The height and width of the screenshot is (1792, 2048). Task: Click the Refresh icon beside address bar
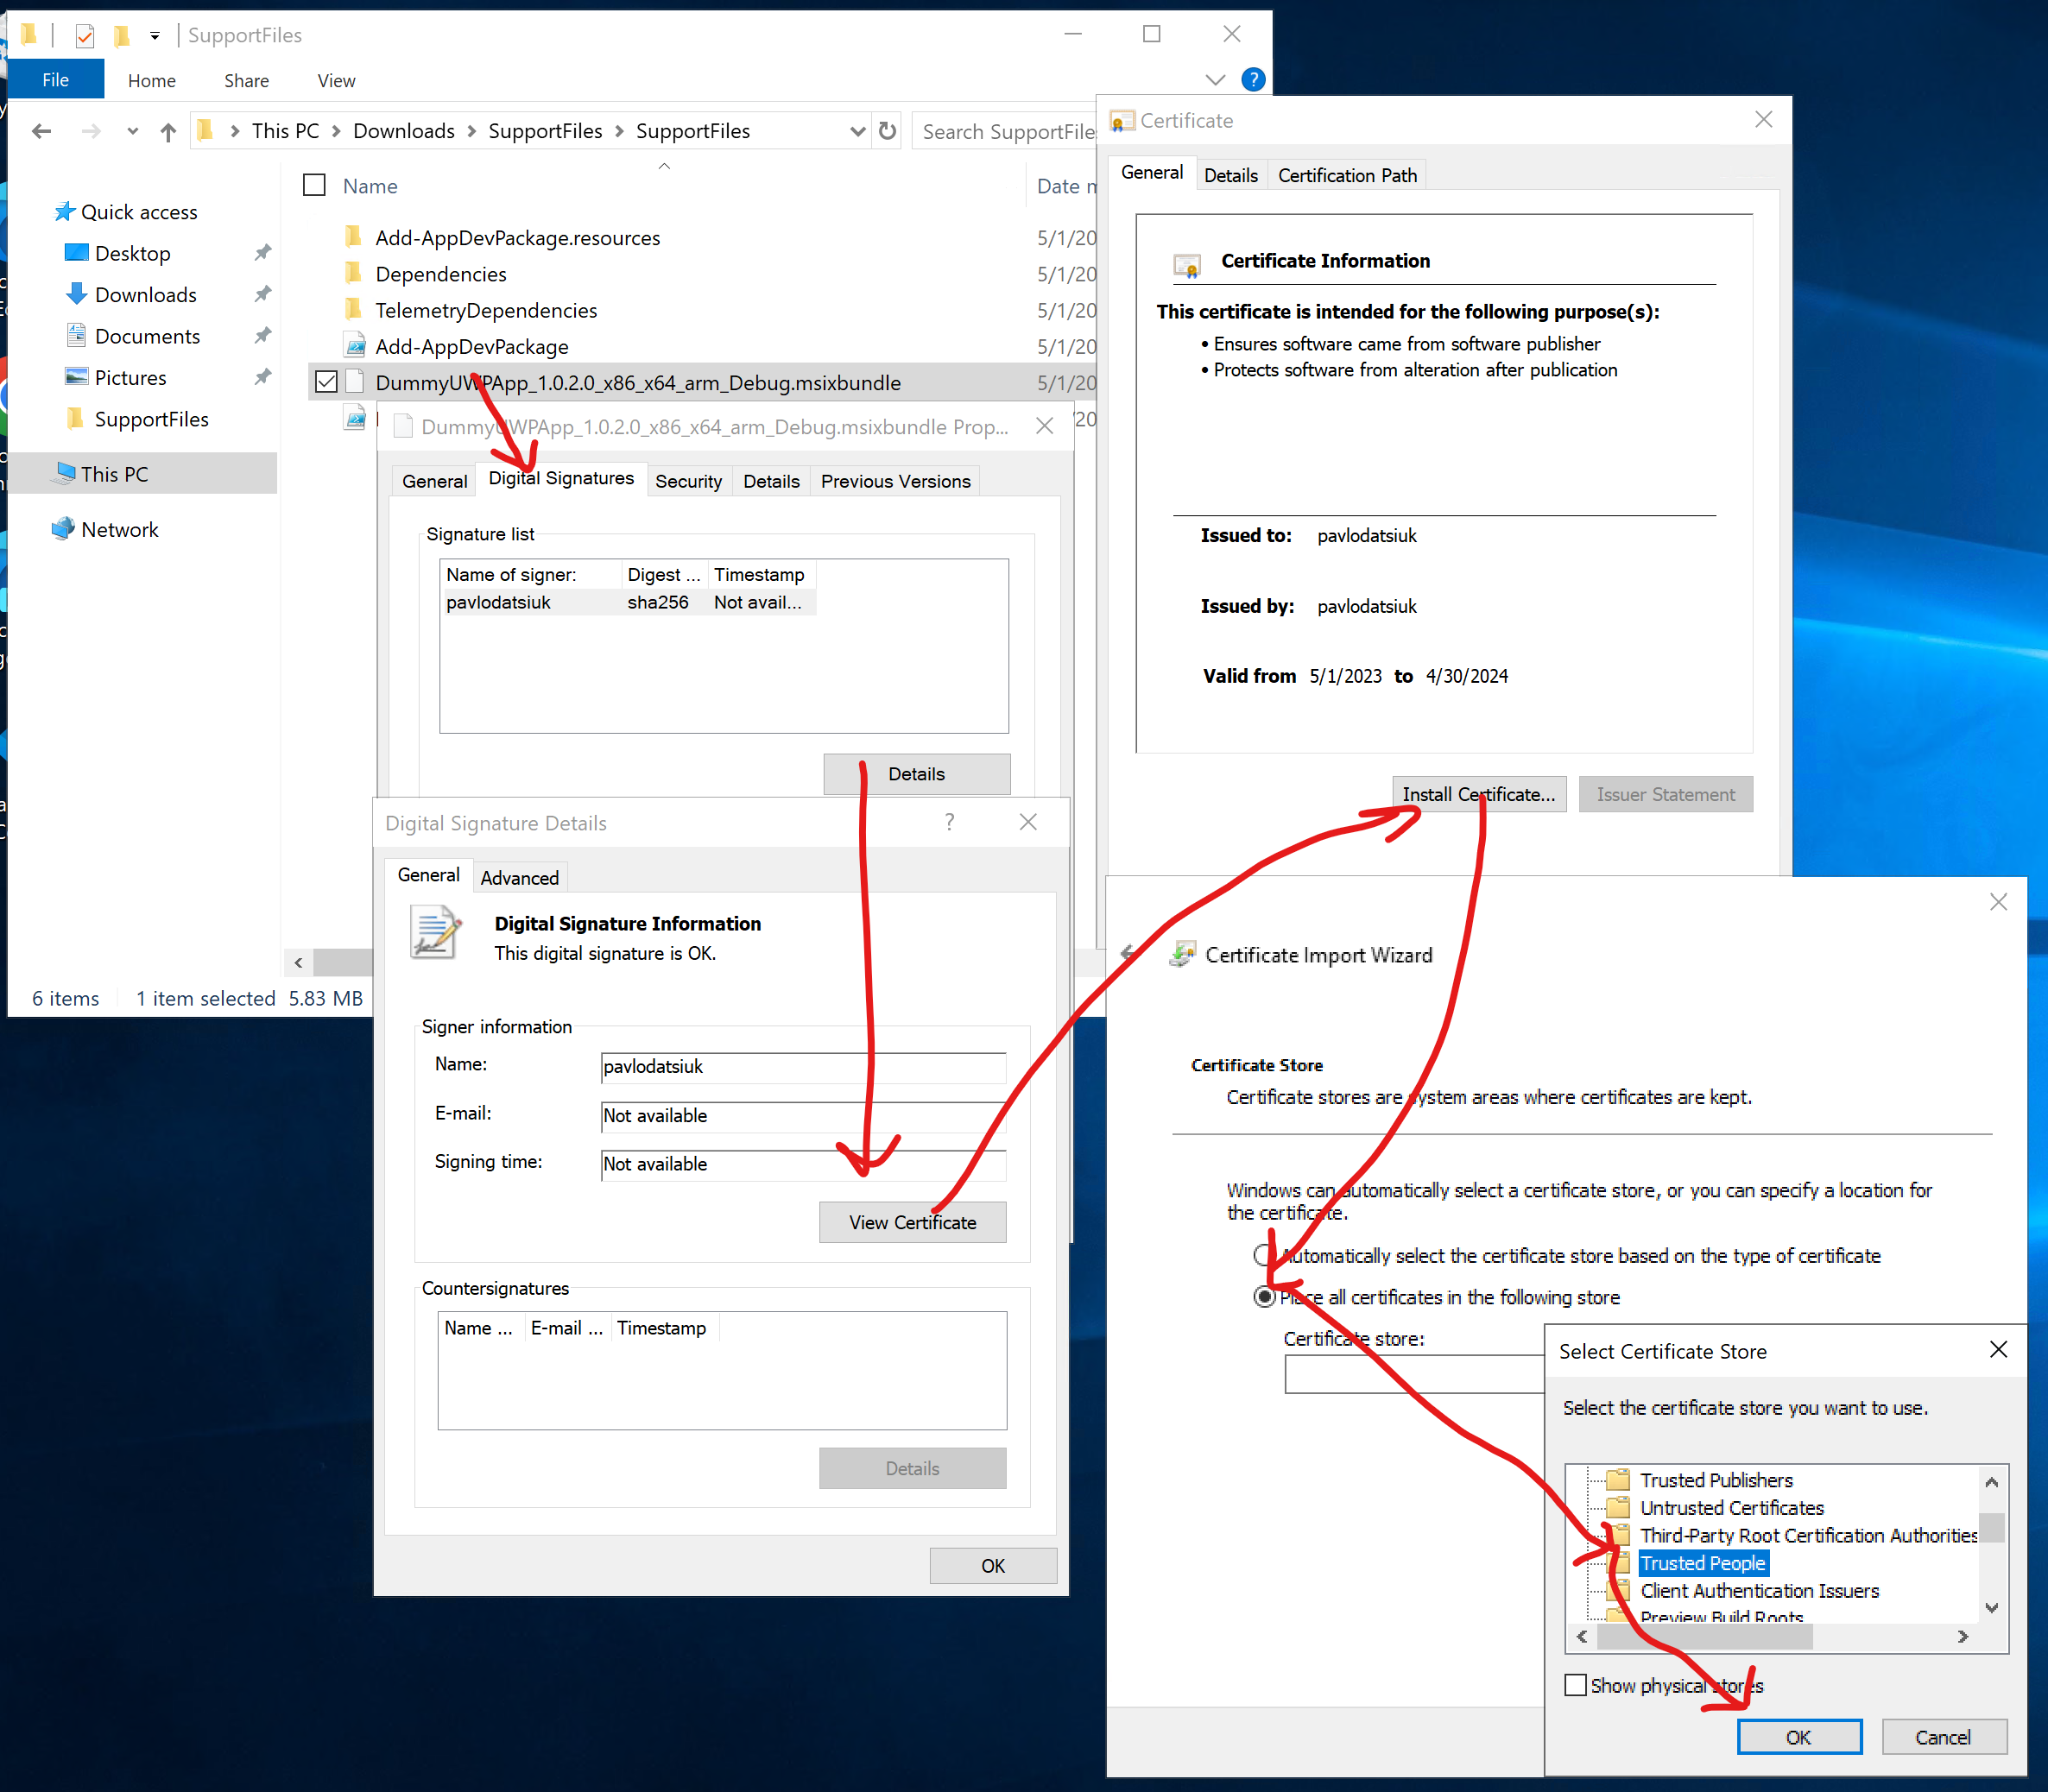tap(887, 131)
